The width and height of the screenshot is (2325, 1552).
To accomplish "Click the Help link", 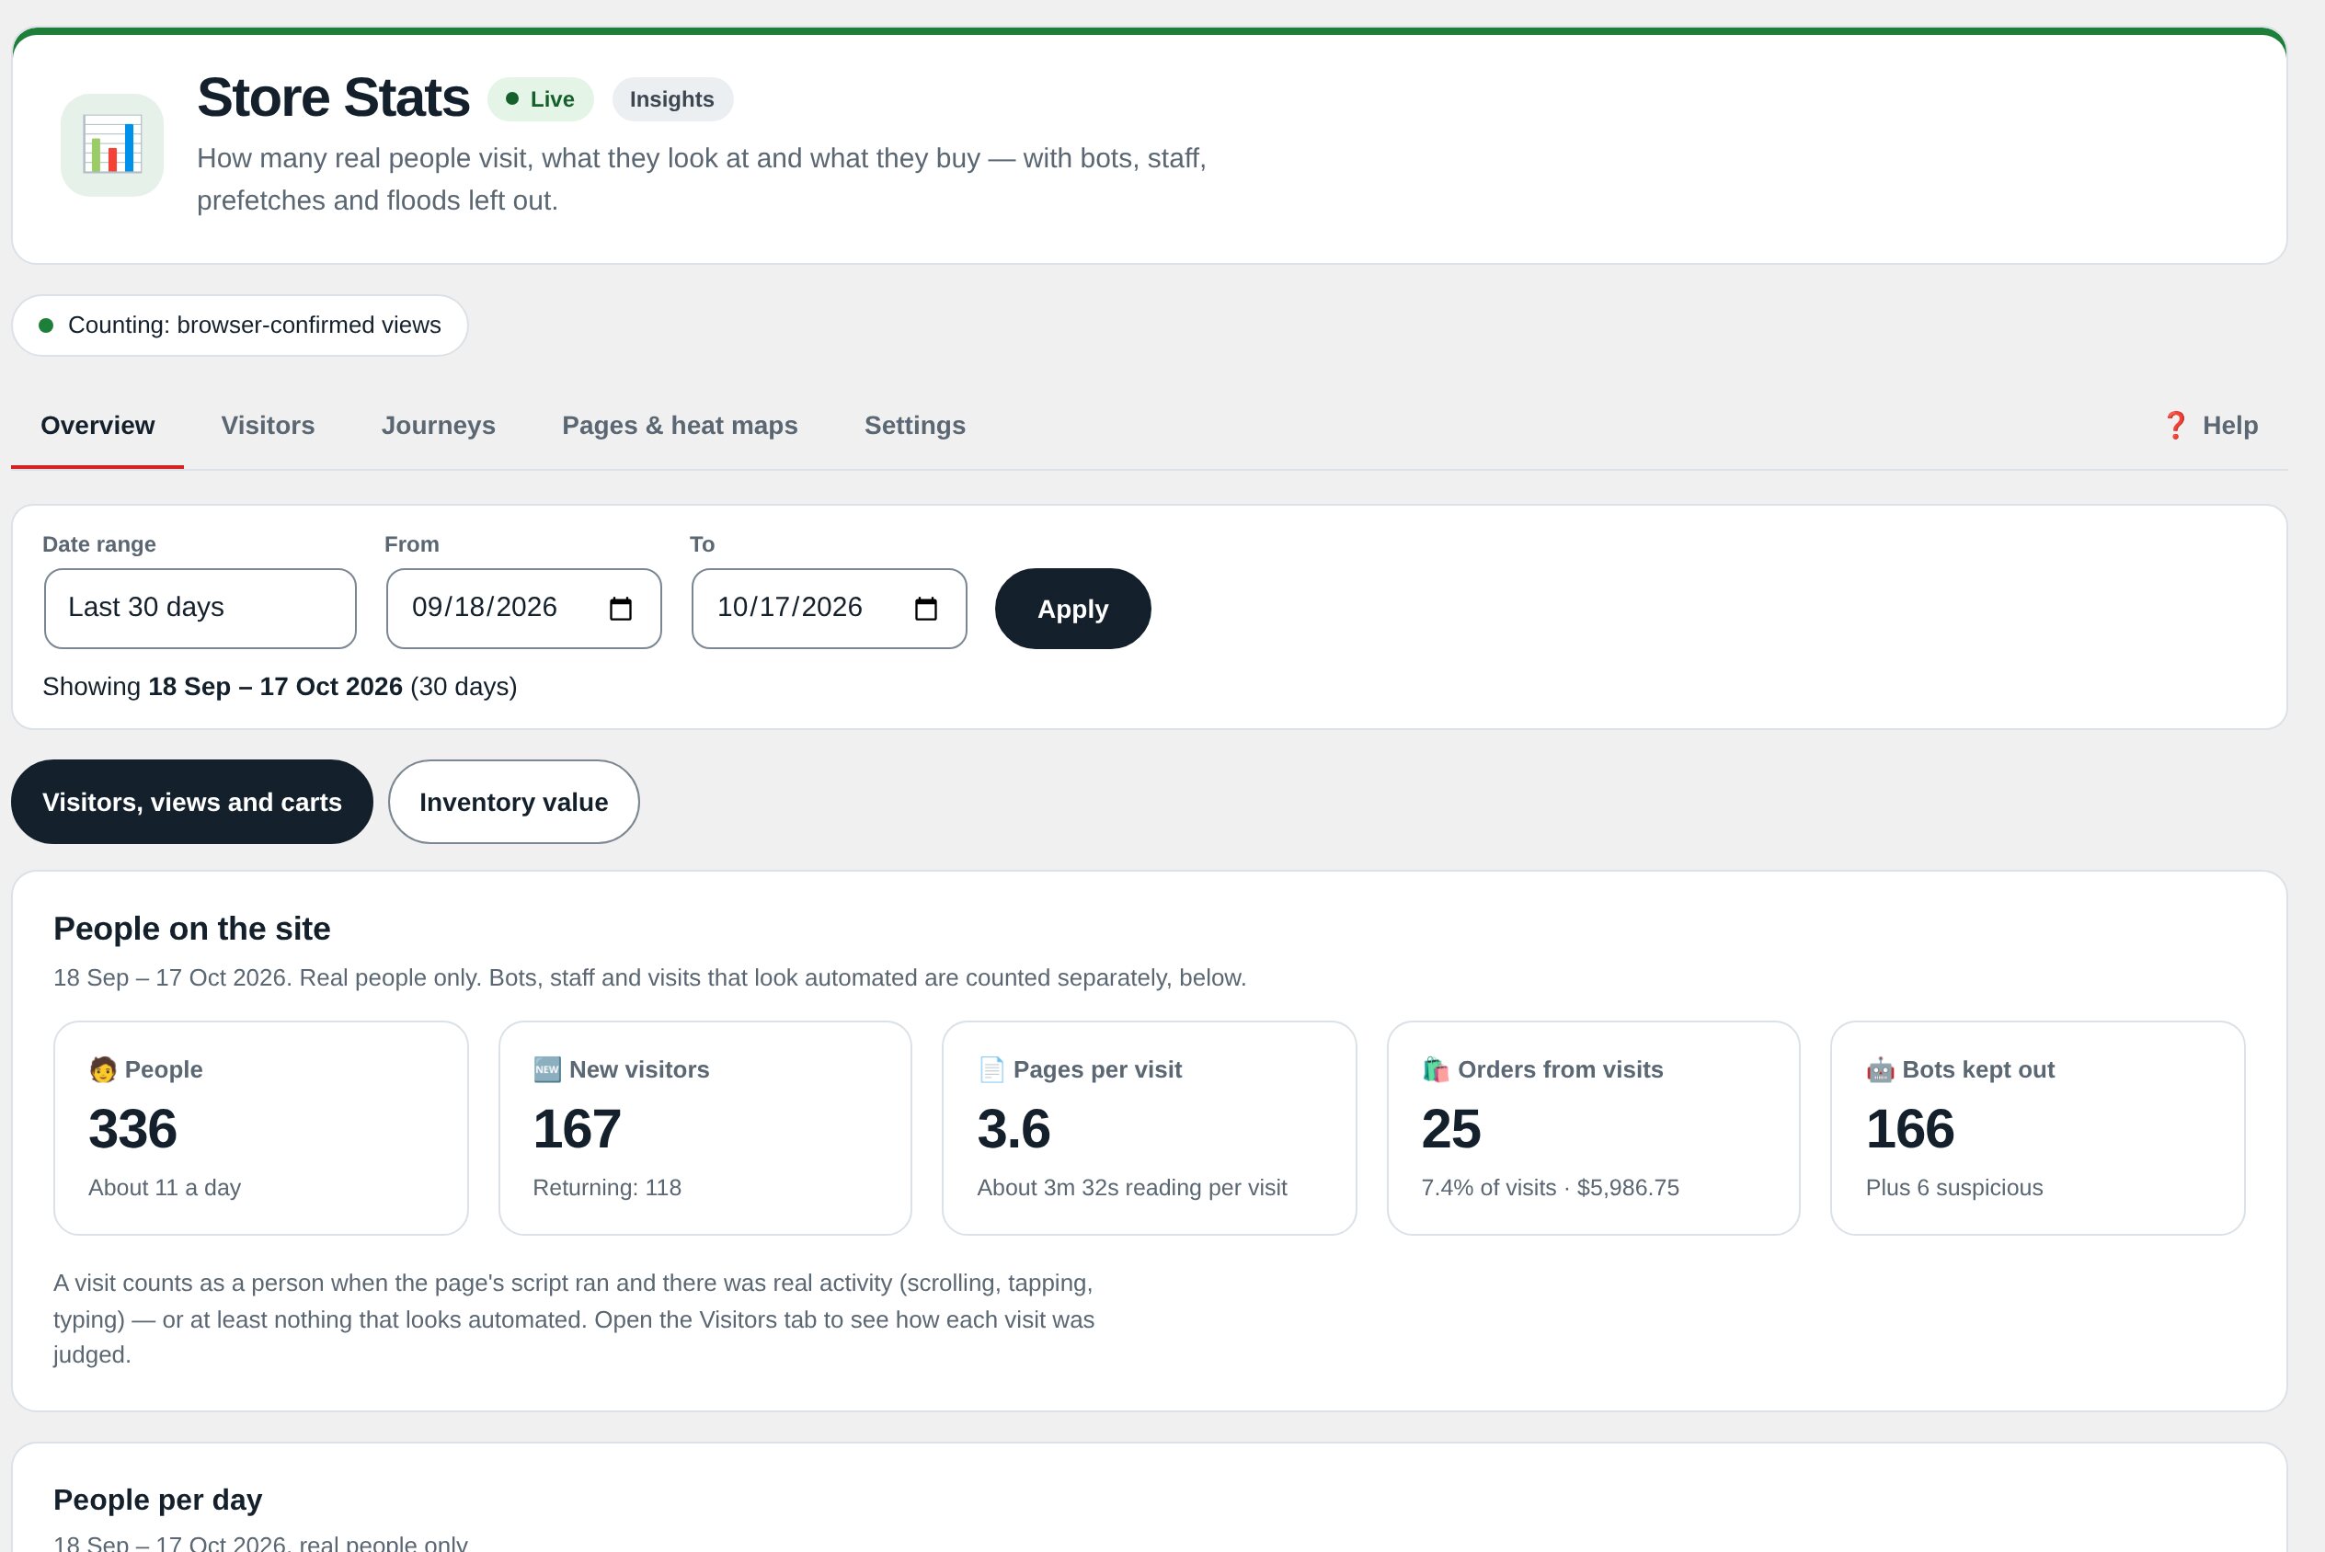I will coord(2210,426).
